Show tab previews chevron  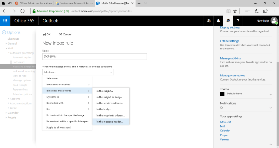pos(145,3)
